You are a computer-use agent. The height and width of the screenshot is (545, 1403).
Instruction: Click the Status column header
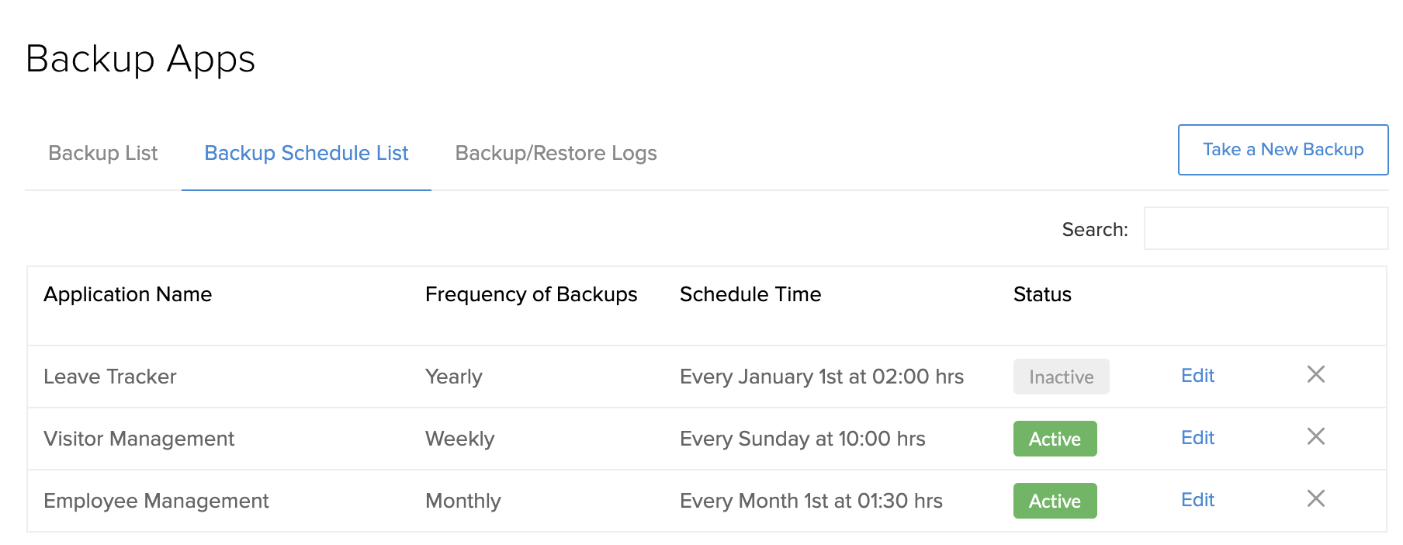[x=1041, y=294]
